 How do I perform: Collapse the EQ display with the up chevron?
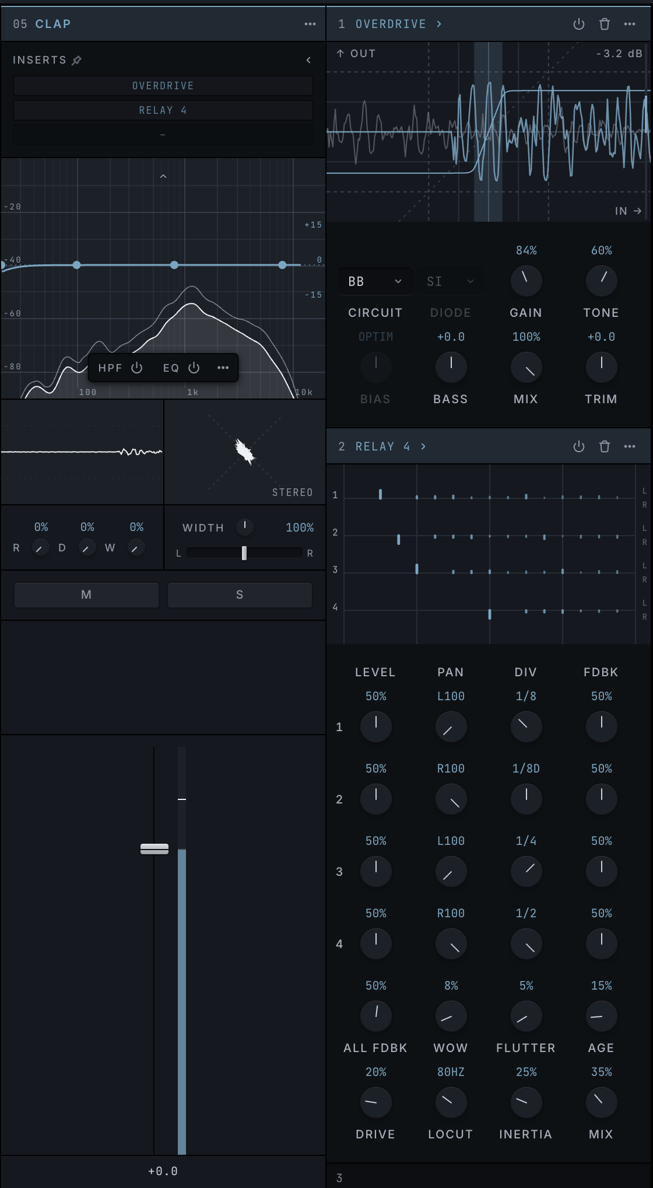163,176
